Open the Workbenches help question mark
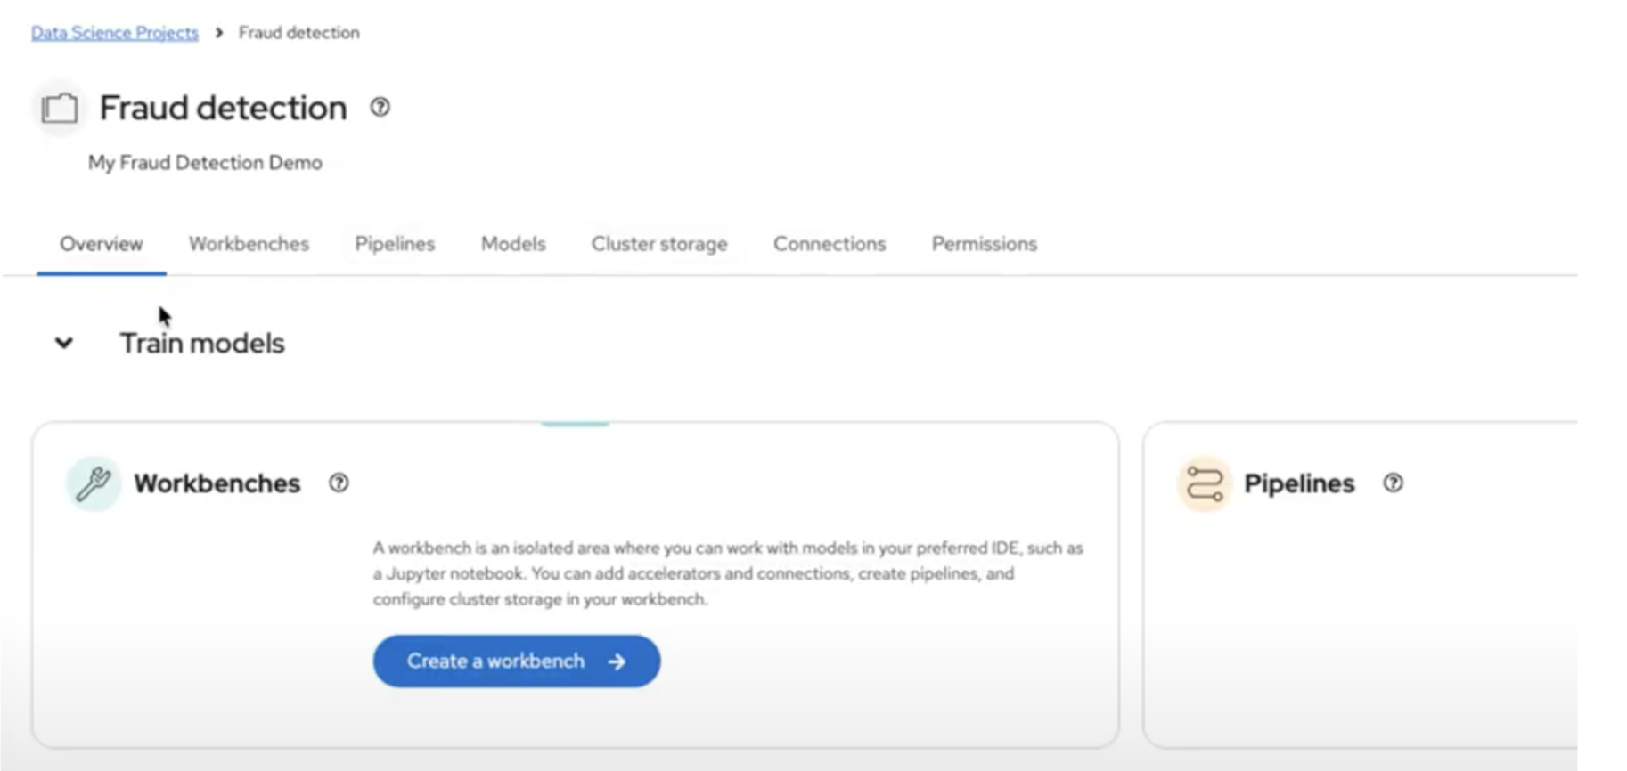This screenshot has height=771, width=1627. pos(339,483)
